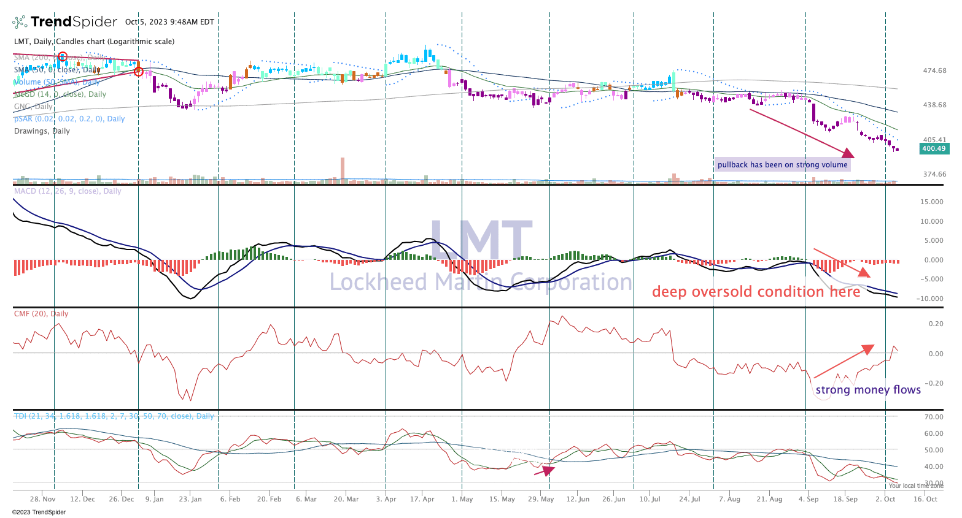Select the MACD (12, 26, 9, close) pane label
962x518 pixels.
(68, 191)
